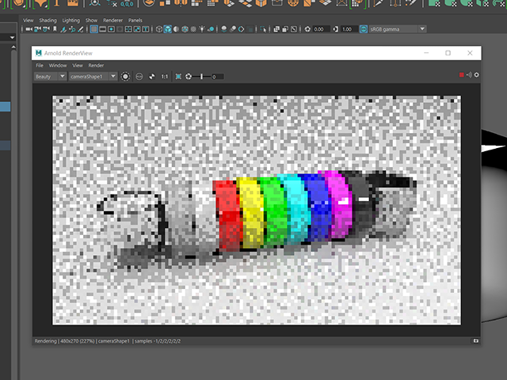Image resolution: width=507 pixels, height=380 pixels.
Task: Toggle use all lights bulb icon
Action: 202,29
